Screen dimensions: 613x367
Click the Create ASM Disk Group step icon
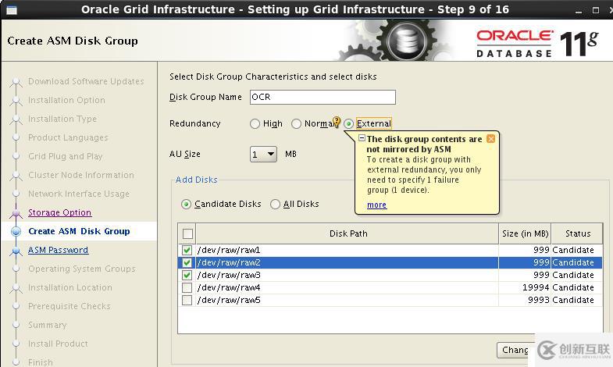16,231
